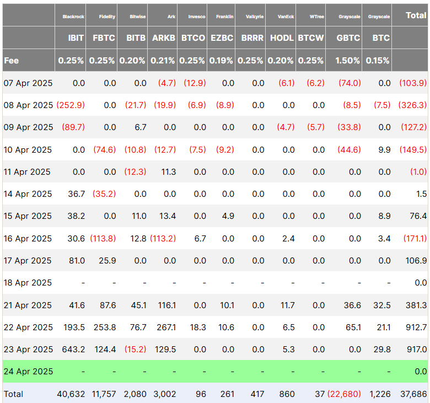This screenshot has width=430, height=403.
Task: Select the FBTC ticker header cell
Action: coord(103,38)
